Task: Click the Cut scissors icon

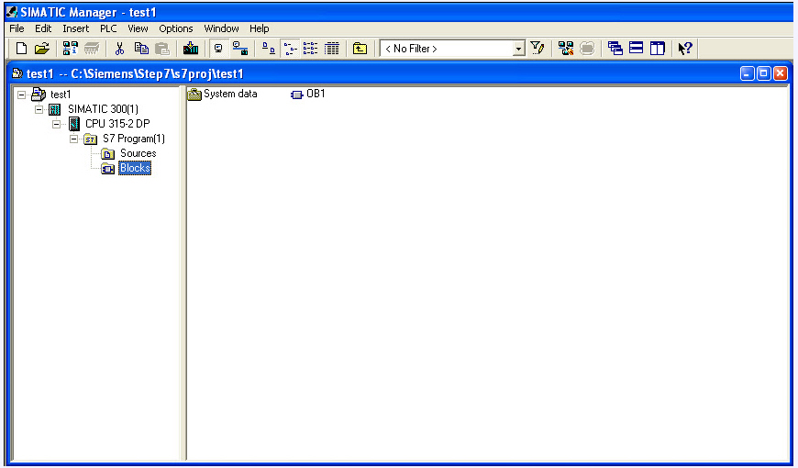Action: pos(119,49)
